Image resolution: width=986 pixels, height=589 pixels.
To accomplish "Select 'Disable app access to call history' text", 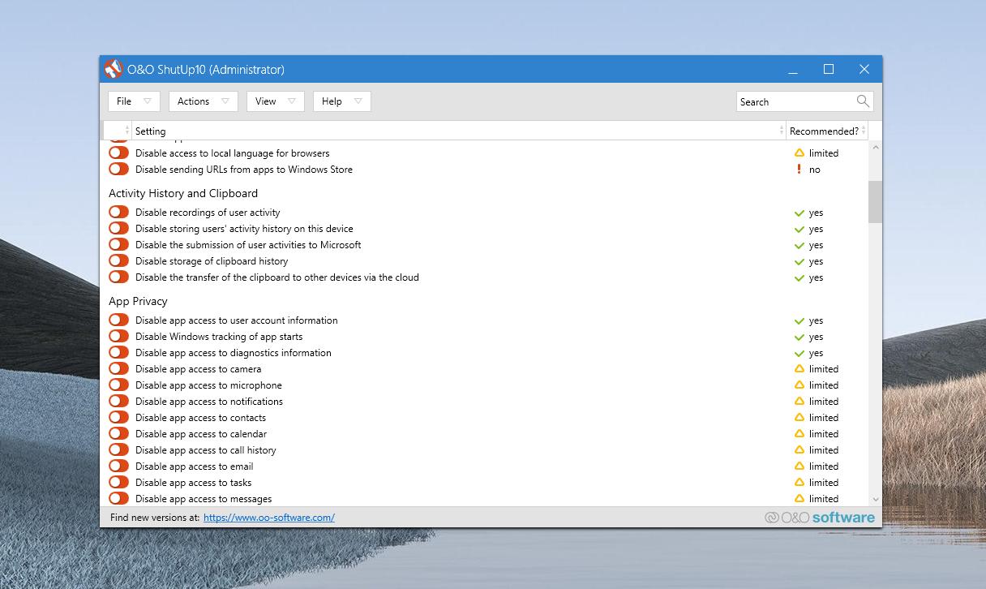I will (206, 450).
